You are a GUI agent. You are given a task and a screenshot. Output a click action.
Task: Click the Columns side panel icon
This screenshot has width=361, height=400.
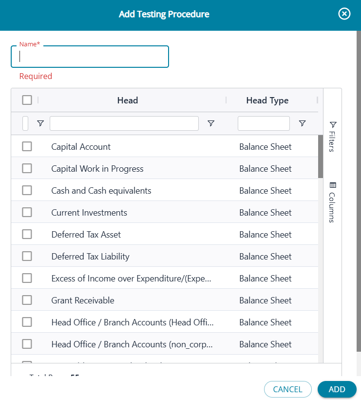(x=333, y=185)
